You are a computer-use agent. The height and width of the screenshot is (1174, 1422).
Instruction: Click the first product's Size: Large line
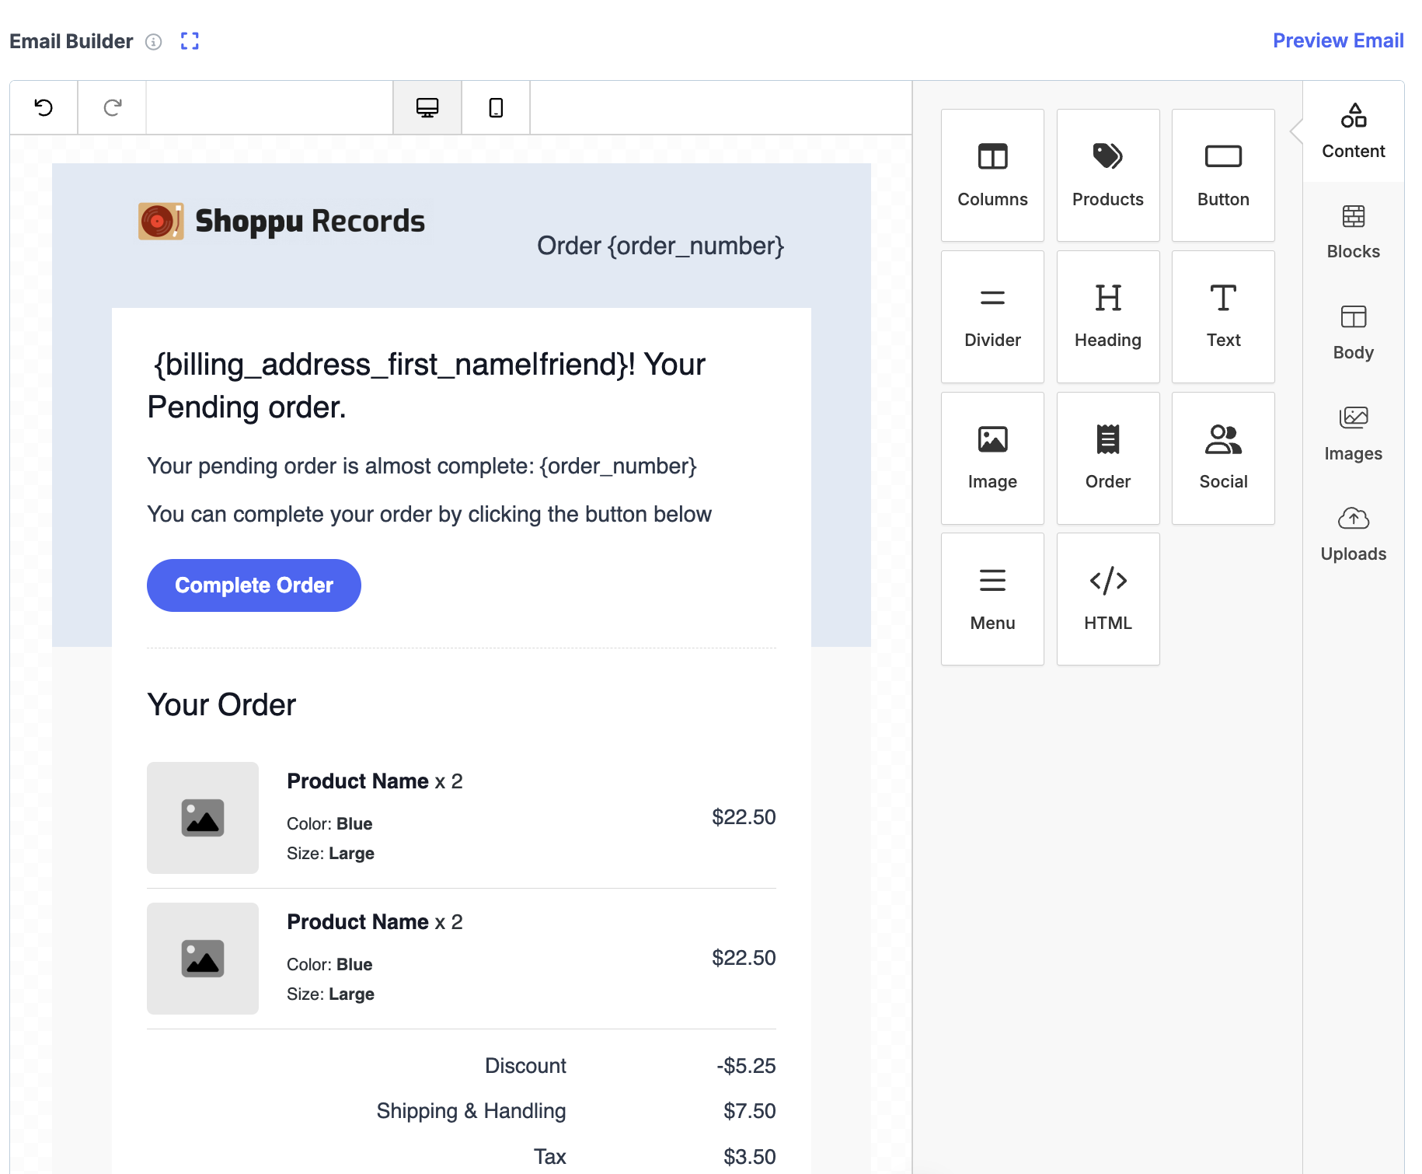point(330,854)
